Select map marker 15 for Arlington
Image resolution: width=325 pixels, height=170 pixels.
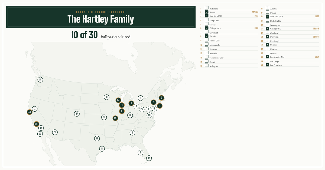pyautogui.click(x=97, y=139)
